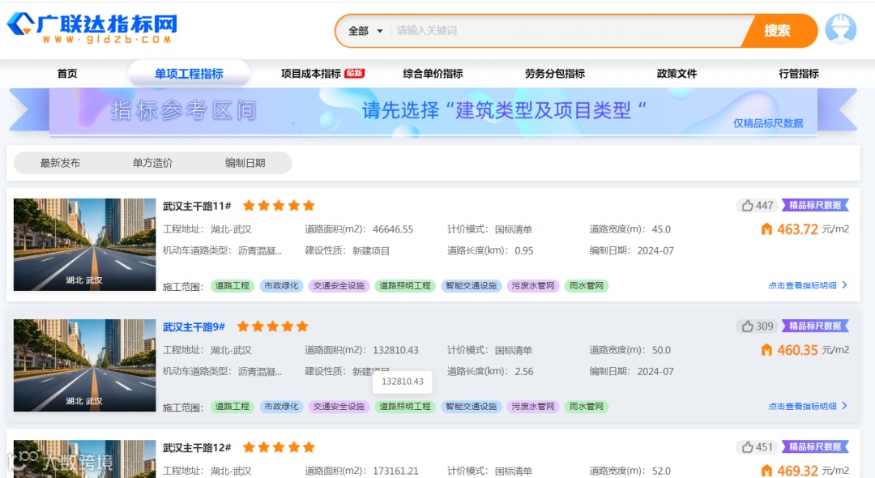Click 交通安全设施 tag in 武汉主干路9# row
The width and height of the screenshot is (875, 478).
[339, 407]
